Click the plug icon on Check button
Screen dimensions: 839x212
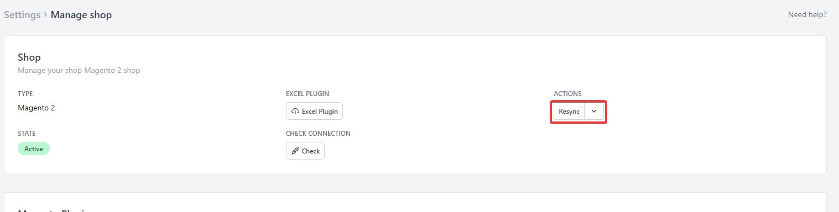point(295,151)
